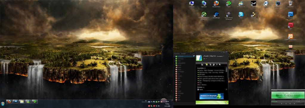The width and height of the screenshot is (305, 108).
Task: Open the personal message dropdown under zhade
Action: [x=205, y=59]
